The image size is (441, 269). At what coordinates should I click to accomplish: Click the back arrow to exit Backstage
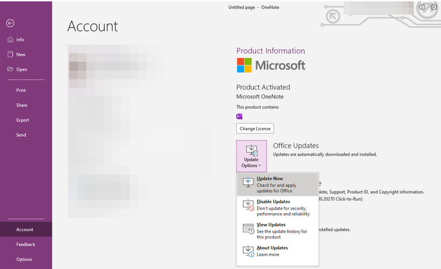click(x=10, y=23)
